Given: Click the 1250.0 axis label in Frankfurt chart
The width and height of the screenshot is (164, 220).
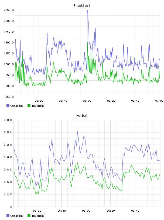Looking at the screenshot, I should point(9,53).
